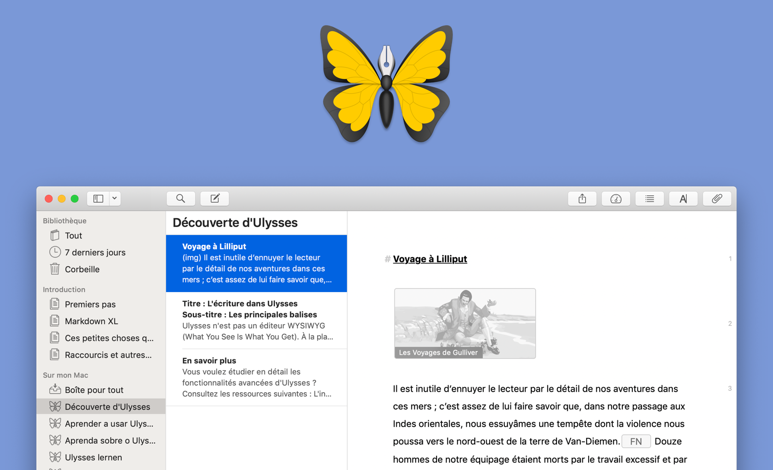The image size is (773, 470).
Task: Click butterfly icon beside Aprender a usar Ulysses
Action: (55, 423)
